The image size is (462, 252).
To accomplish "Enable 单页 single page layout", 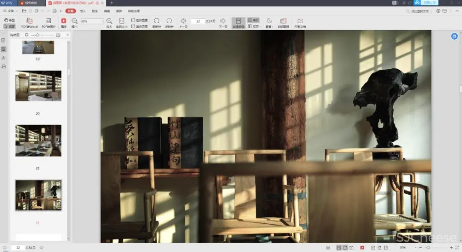I will pyautogui.click(x=253, y=20).
